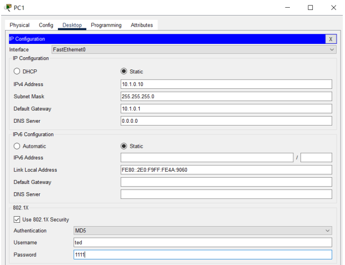345x265 pixels.
Task: Click the empty IPv6 Address field
Action: [x=207, y=158]
